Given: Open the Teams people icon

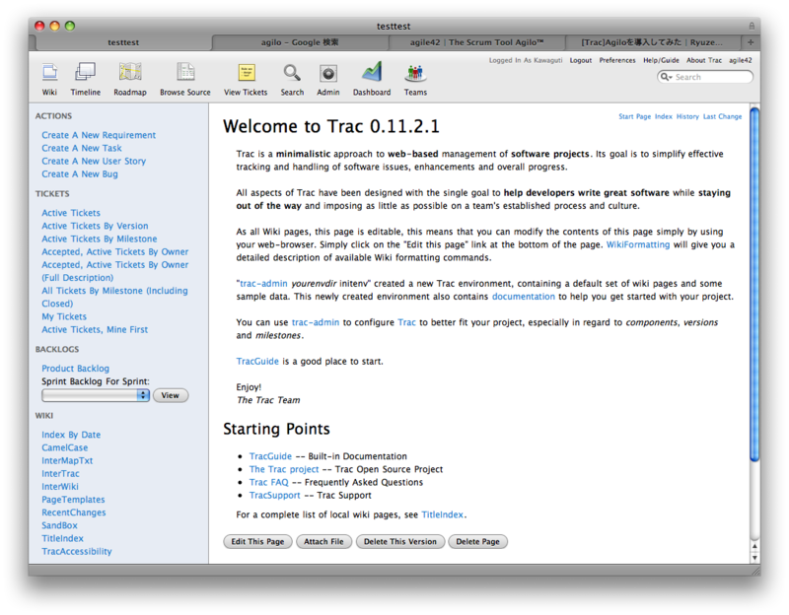Looking at the screenshot, I should click(415, 73).
